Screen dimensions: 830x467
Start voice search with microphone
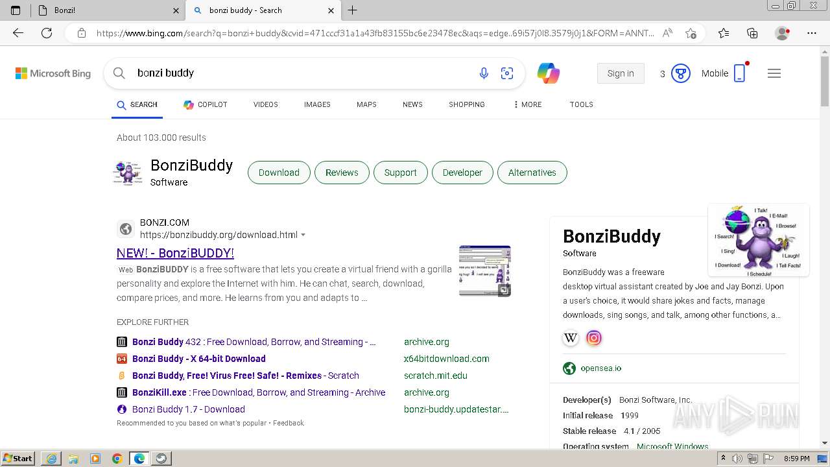[484, 73]
